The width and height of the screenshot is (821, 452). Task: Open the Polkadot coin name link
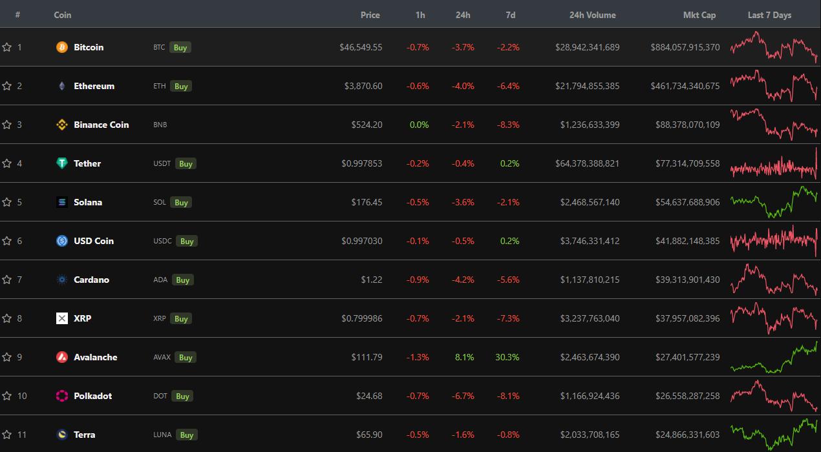[x=93, y=396]
